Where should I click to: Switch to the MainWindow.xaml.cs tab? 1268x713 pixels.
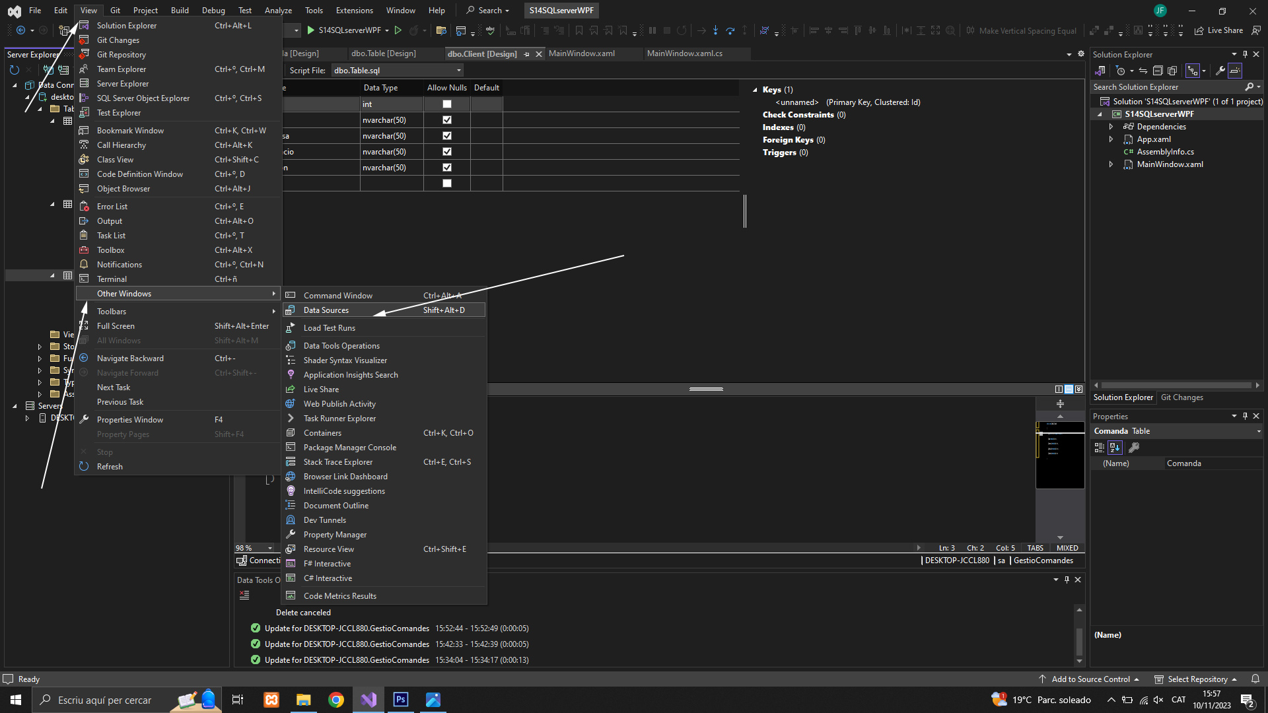685,53
